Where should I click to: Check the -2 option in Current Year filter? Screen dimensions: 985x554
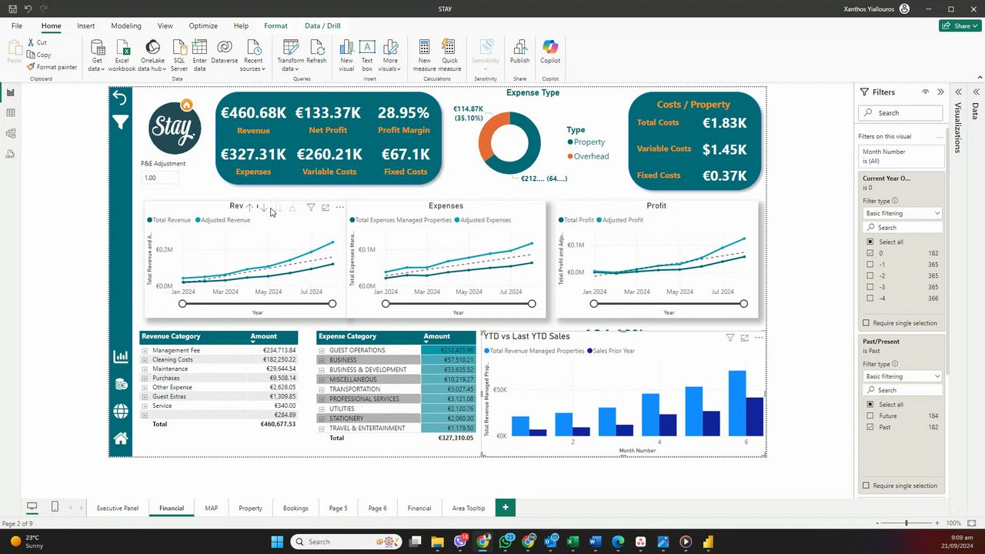pyautogui.click(x=870, y=275)
